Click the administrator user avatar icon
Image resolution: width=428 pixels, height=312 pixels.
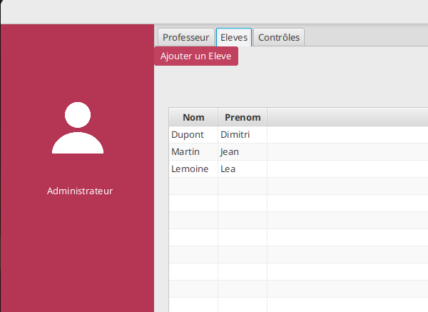coord(78,128)
